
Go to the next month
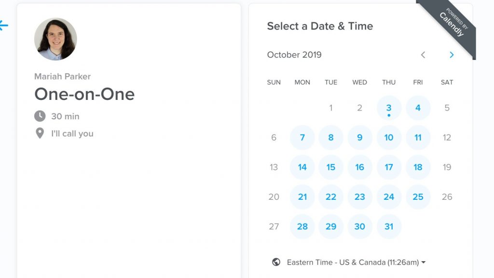[452, 55]
